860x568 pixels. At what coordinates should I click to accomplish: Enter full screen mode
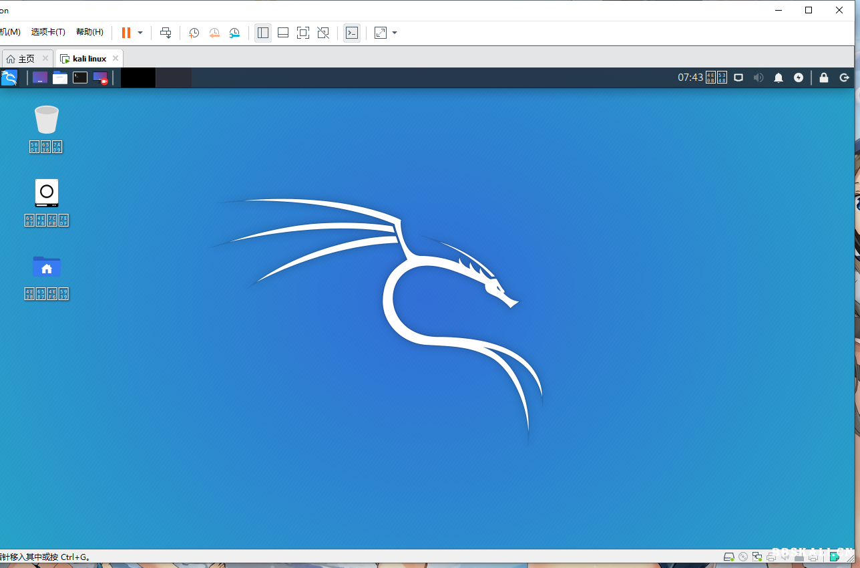[x=303, y=33]
